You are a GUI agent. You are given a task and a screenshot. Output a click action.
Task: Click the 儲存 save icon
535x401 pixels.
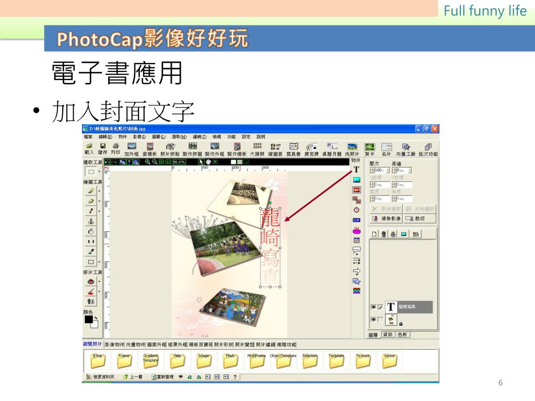coord(102,149)
